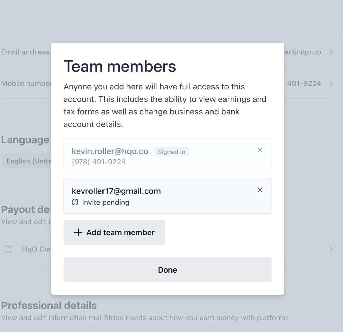Open the Mobile number row chevron
343x332 pixels.
pos(331,83)
